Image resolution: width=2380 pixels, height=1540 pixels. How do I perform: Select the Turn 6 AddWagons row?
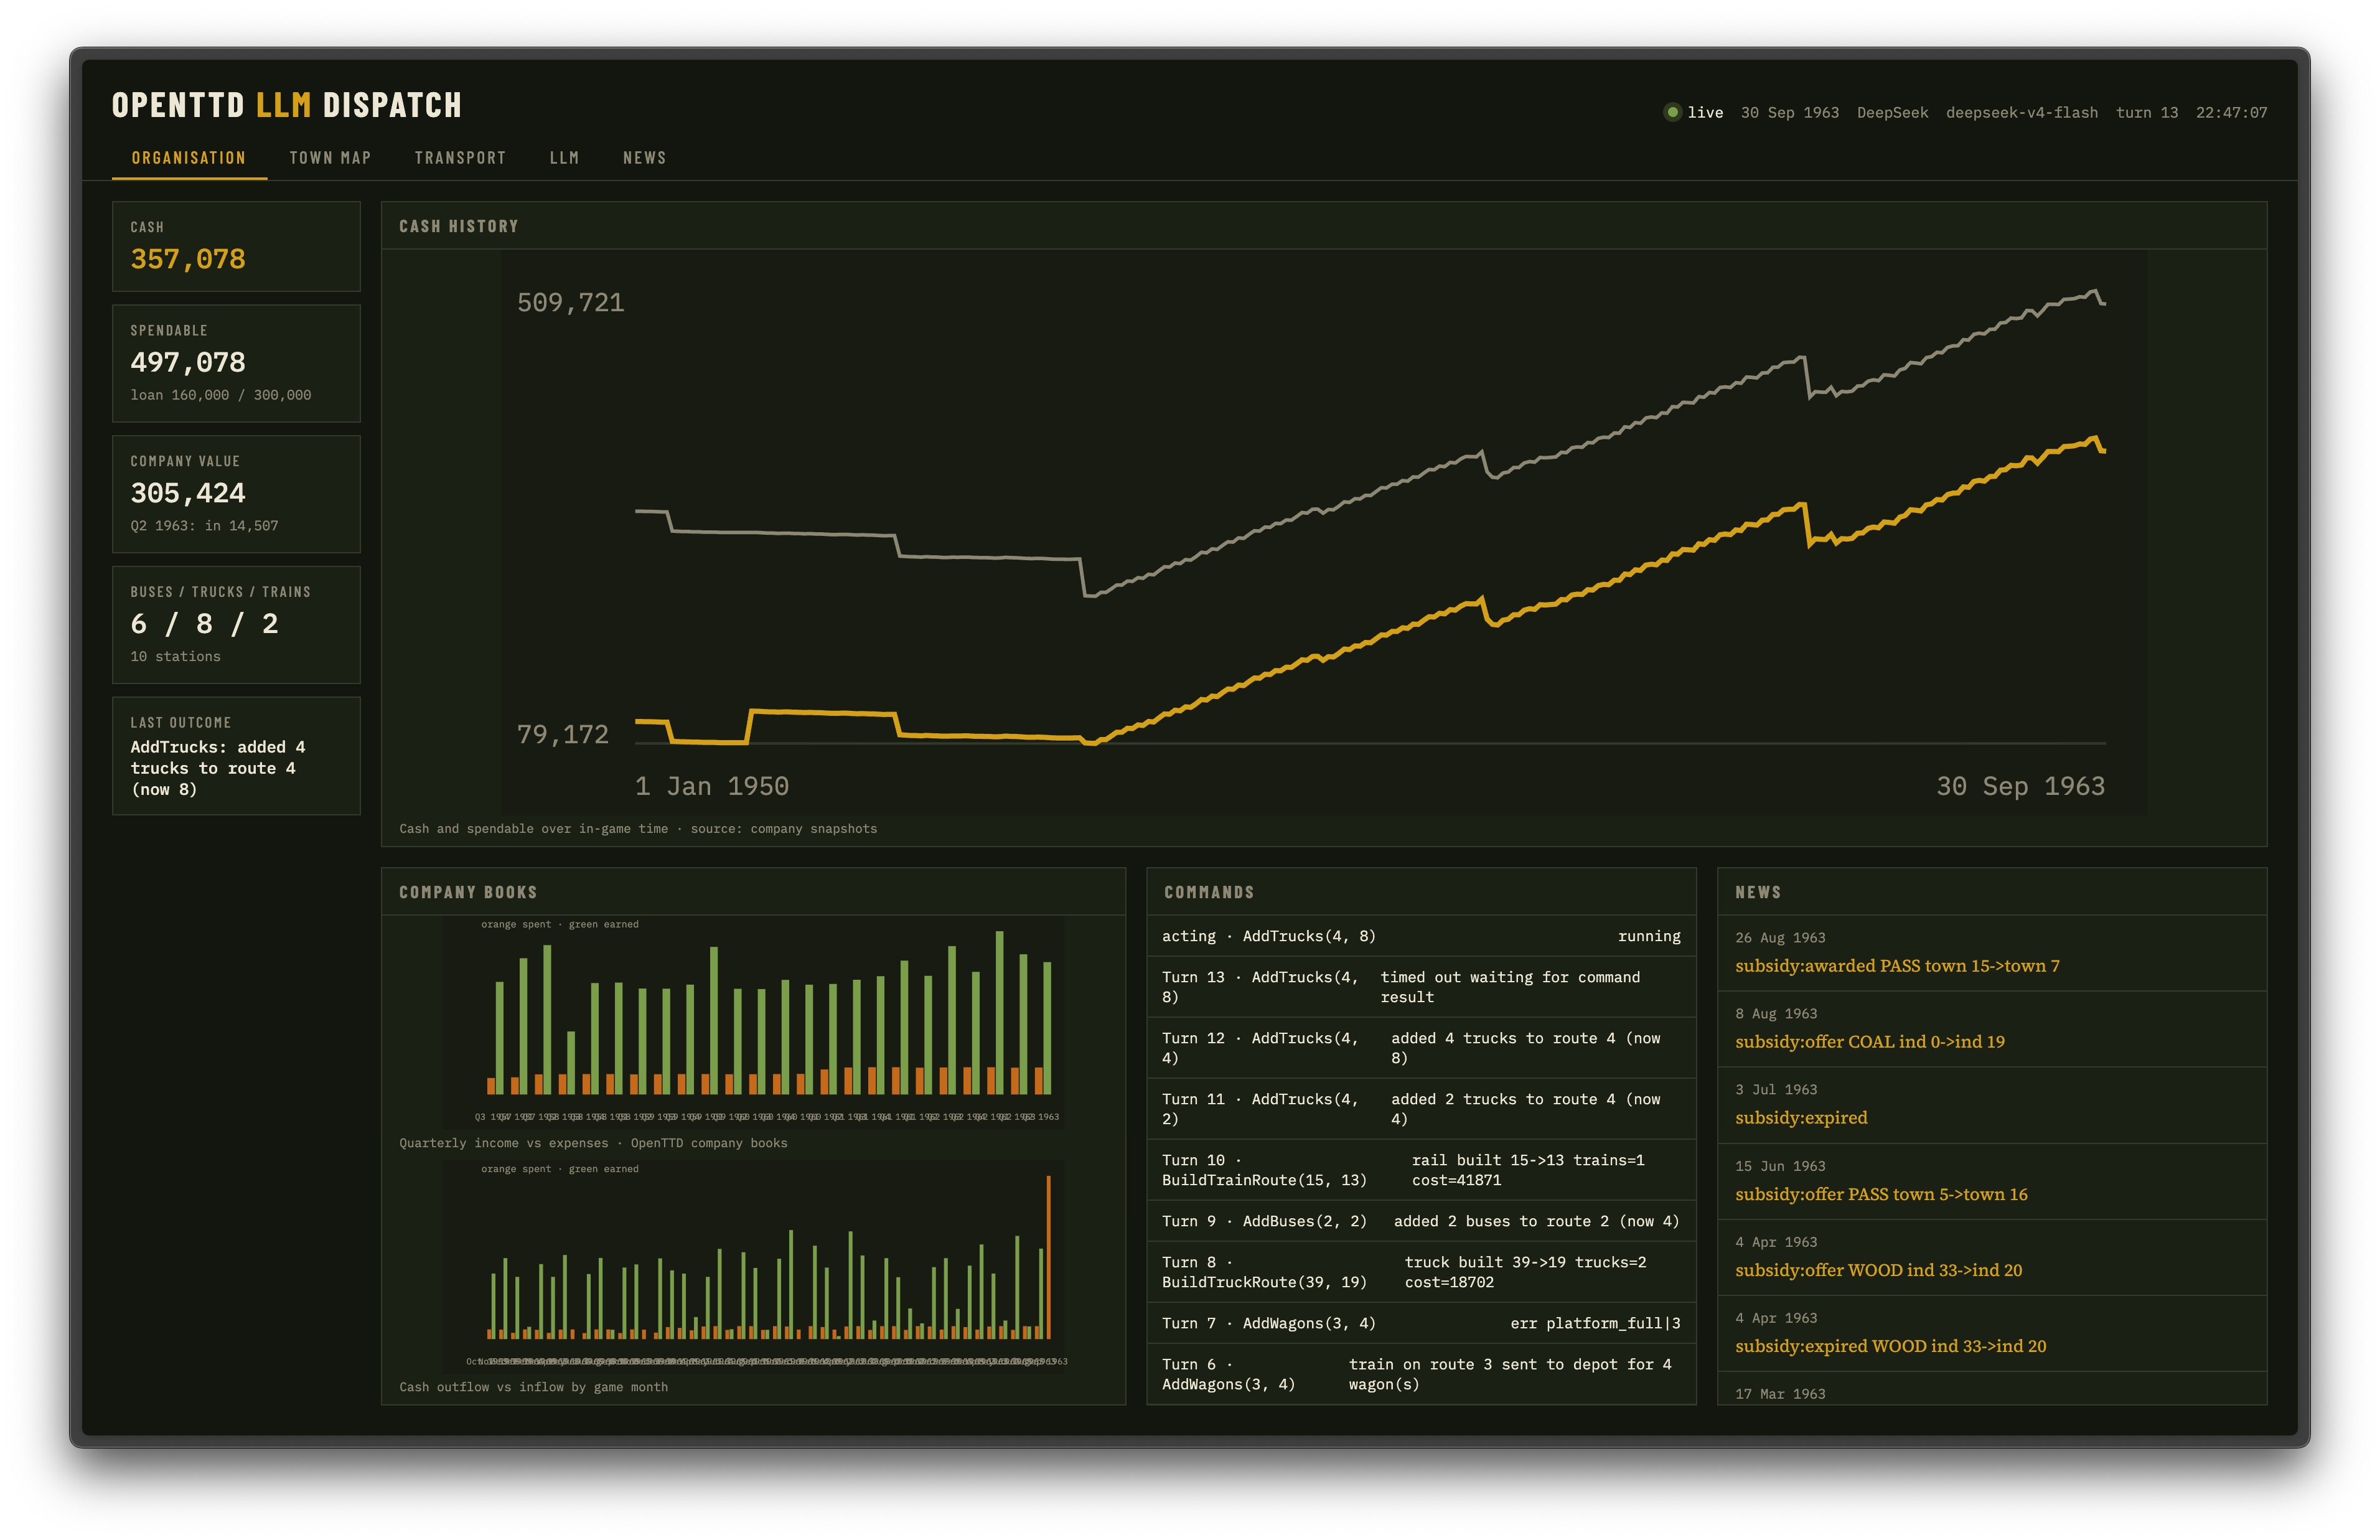[x=1420, y=1374]
